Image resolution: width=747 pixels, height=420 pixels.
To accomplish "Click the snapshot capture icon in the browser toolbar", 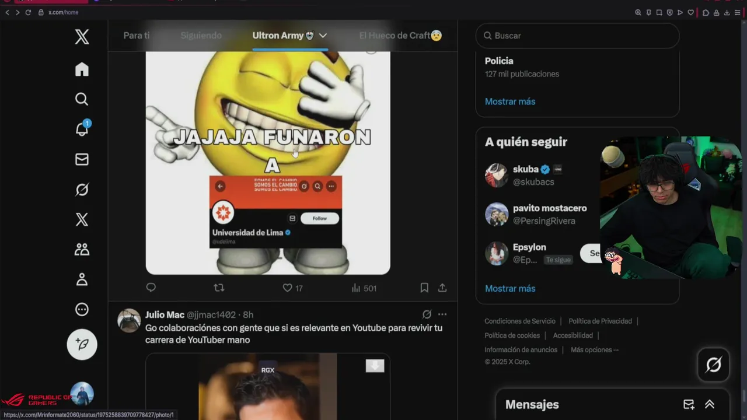I will pos(659,12).
